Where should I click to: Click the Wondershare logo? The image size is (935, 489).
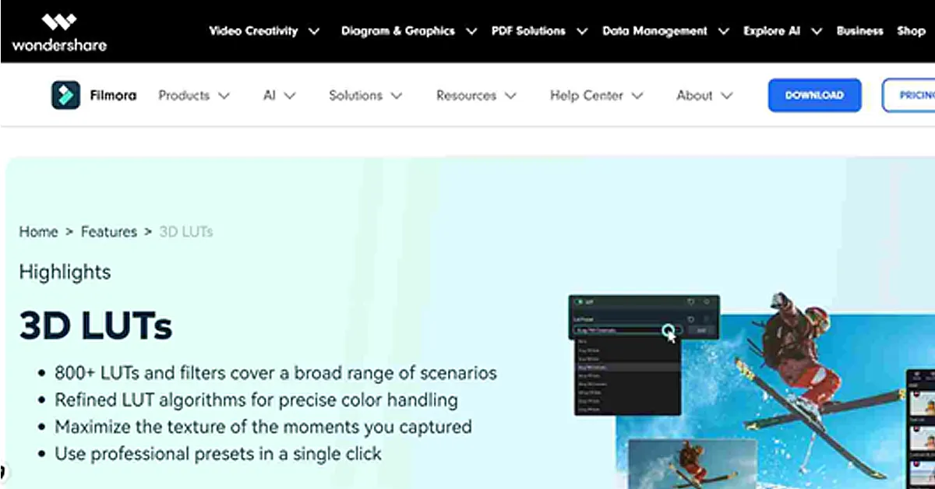tap(58, 32)
